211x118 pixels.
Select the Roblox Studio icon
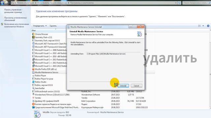[x=33, y=82]
